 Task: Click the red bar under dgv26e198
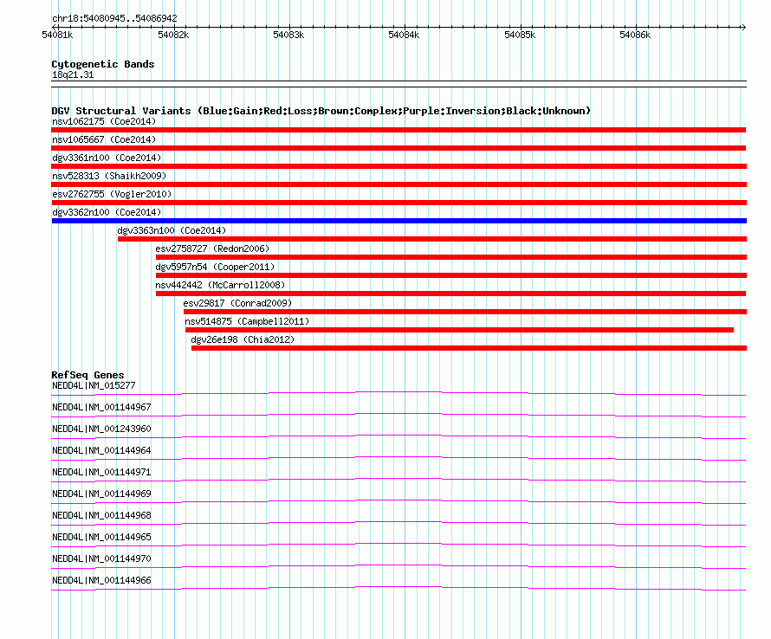pos(469,348)
